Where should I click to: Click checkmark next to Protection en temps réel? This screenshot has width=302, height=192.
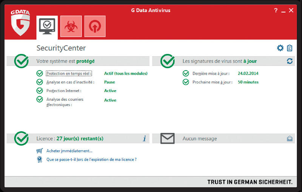point(40,73)
